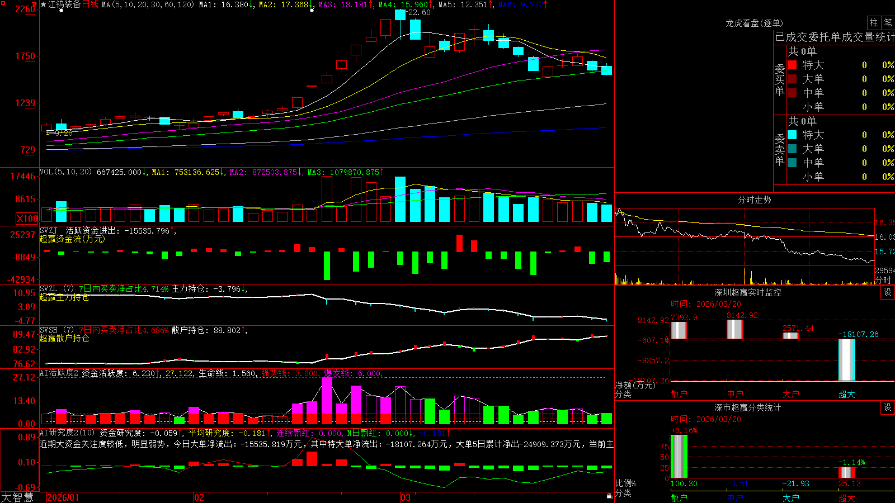Viewport: 895px width, 503px height.
Task: Click 已成交委托单成交量统计 header
Action: click(x=835, y=37)
